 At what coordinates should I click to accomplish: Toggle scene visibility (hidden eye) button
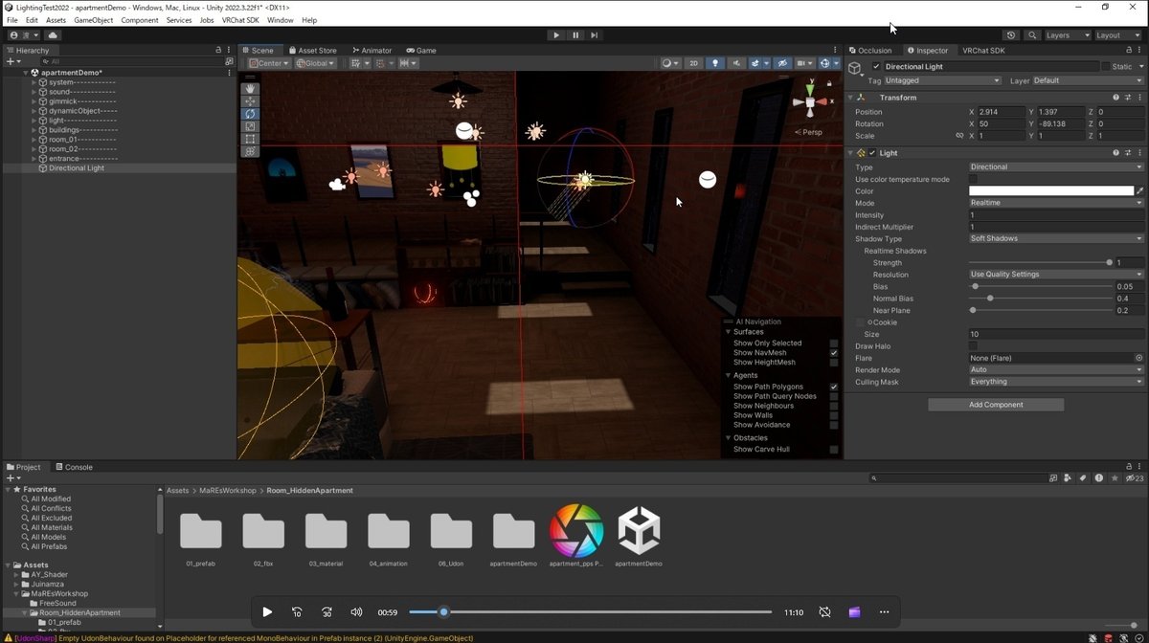tap(782, 63)
